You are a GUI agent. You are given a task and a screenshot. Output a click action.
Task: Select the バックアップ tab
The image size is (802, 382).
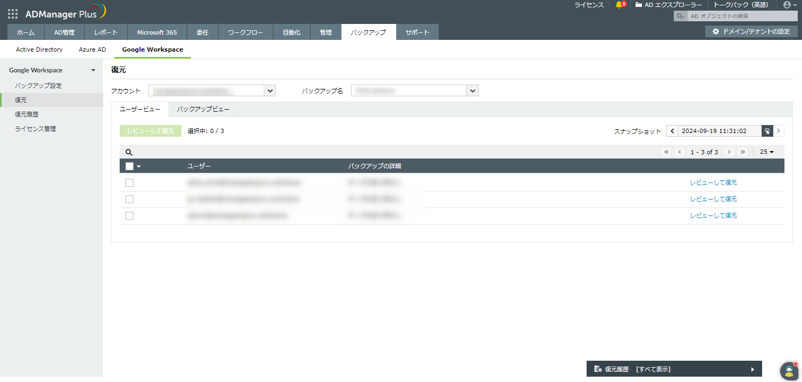coord(368,32)
